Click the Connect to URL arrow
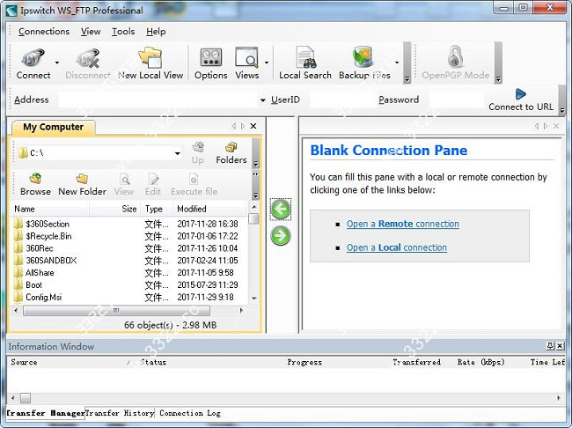This screenshot has width=572, height=428. point(520,94)
